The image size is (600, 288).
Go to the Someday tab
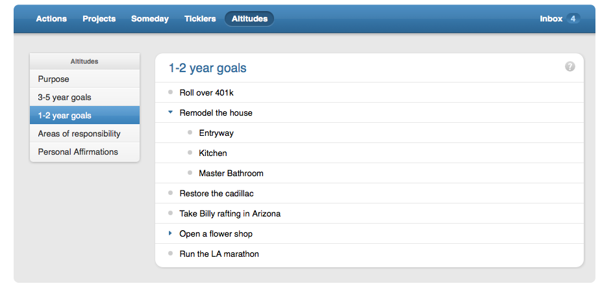point(149,19)
